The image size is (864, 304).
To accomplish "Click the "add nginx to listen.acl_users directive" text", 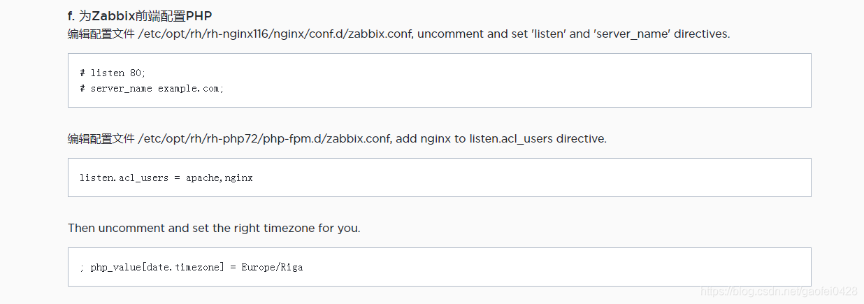I will click(x=501, y=138).
